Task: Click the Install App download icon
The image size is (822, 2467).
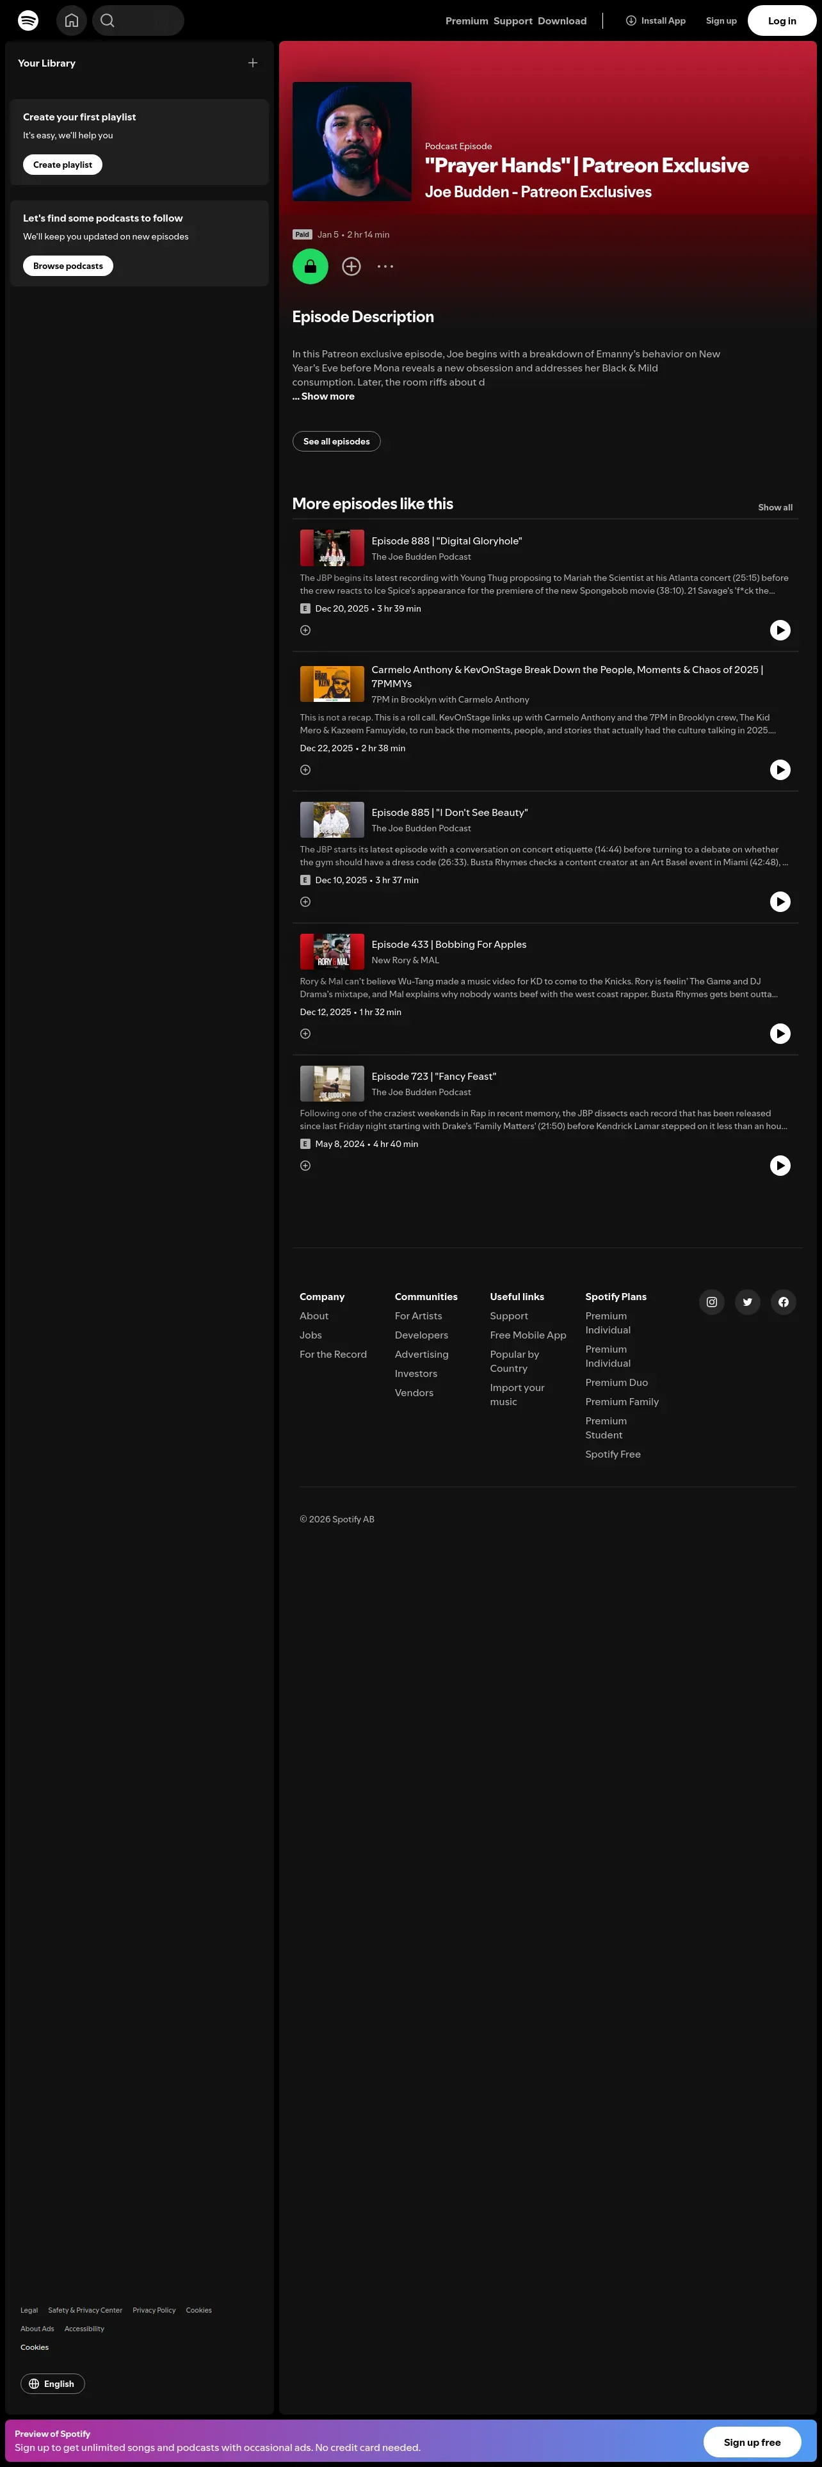Action: click(631, 20)
